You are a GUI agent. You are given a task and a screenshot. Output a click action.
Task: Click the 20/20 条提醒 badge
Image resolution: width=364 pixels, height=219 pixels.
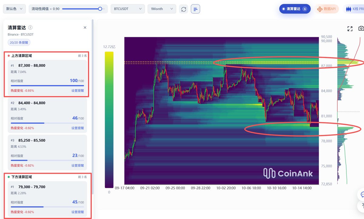[19, 43]
